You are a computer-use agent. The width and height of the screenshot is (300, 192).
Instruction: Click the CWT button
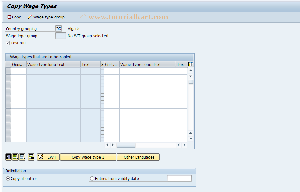[x=48, y=157]
